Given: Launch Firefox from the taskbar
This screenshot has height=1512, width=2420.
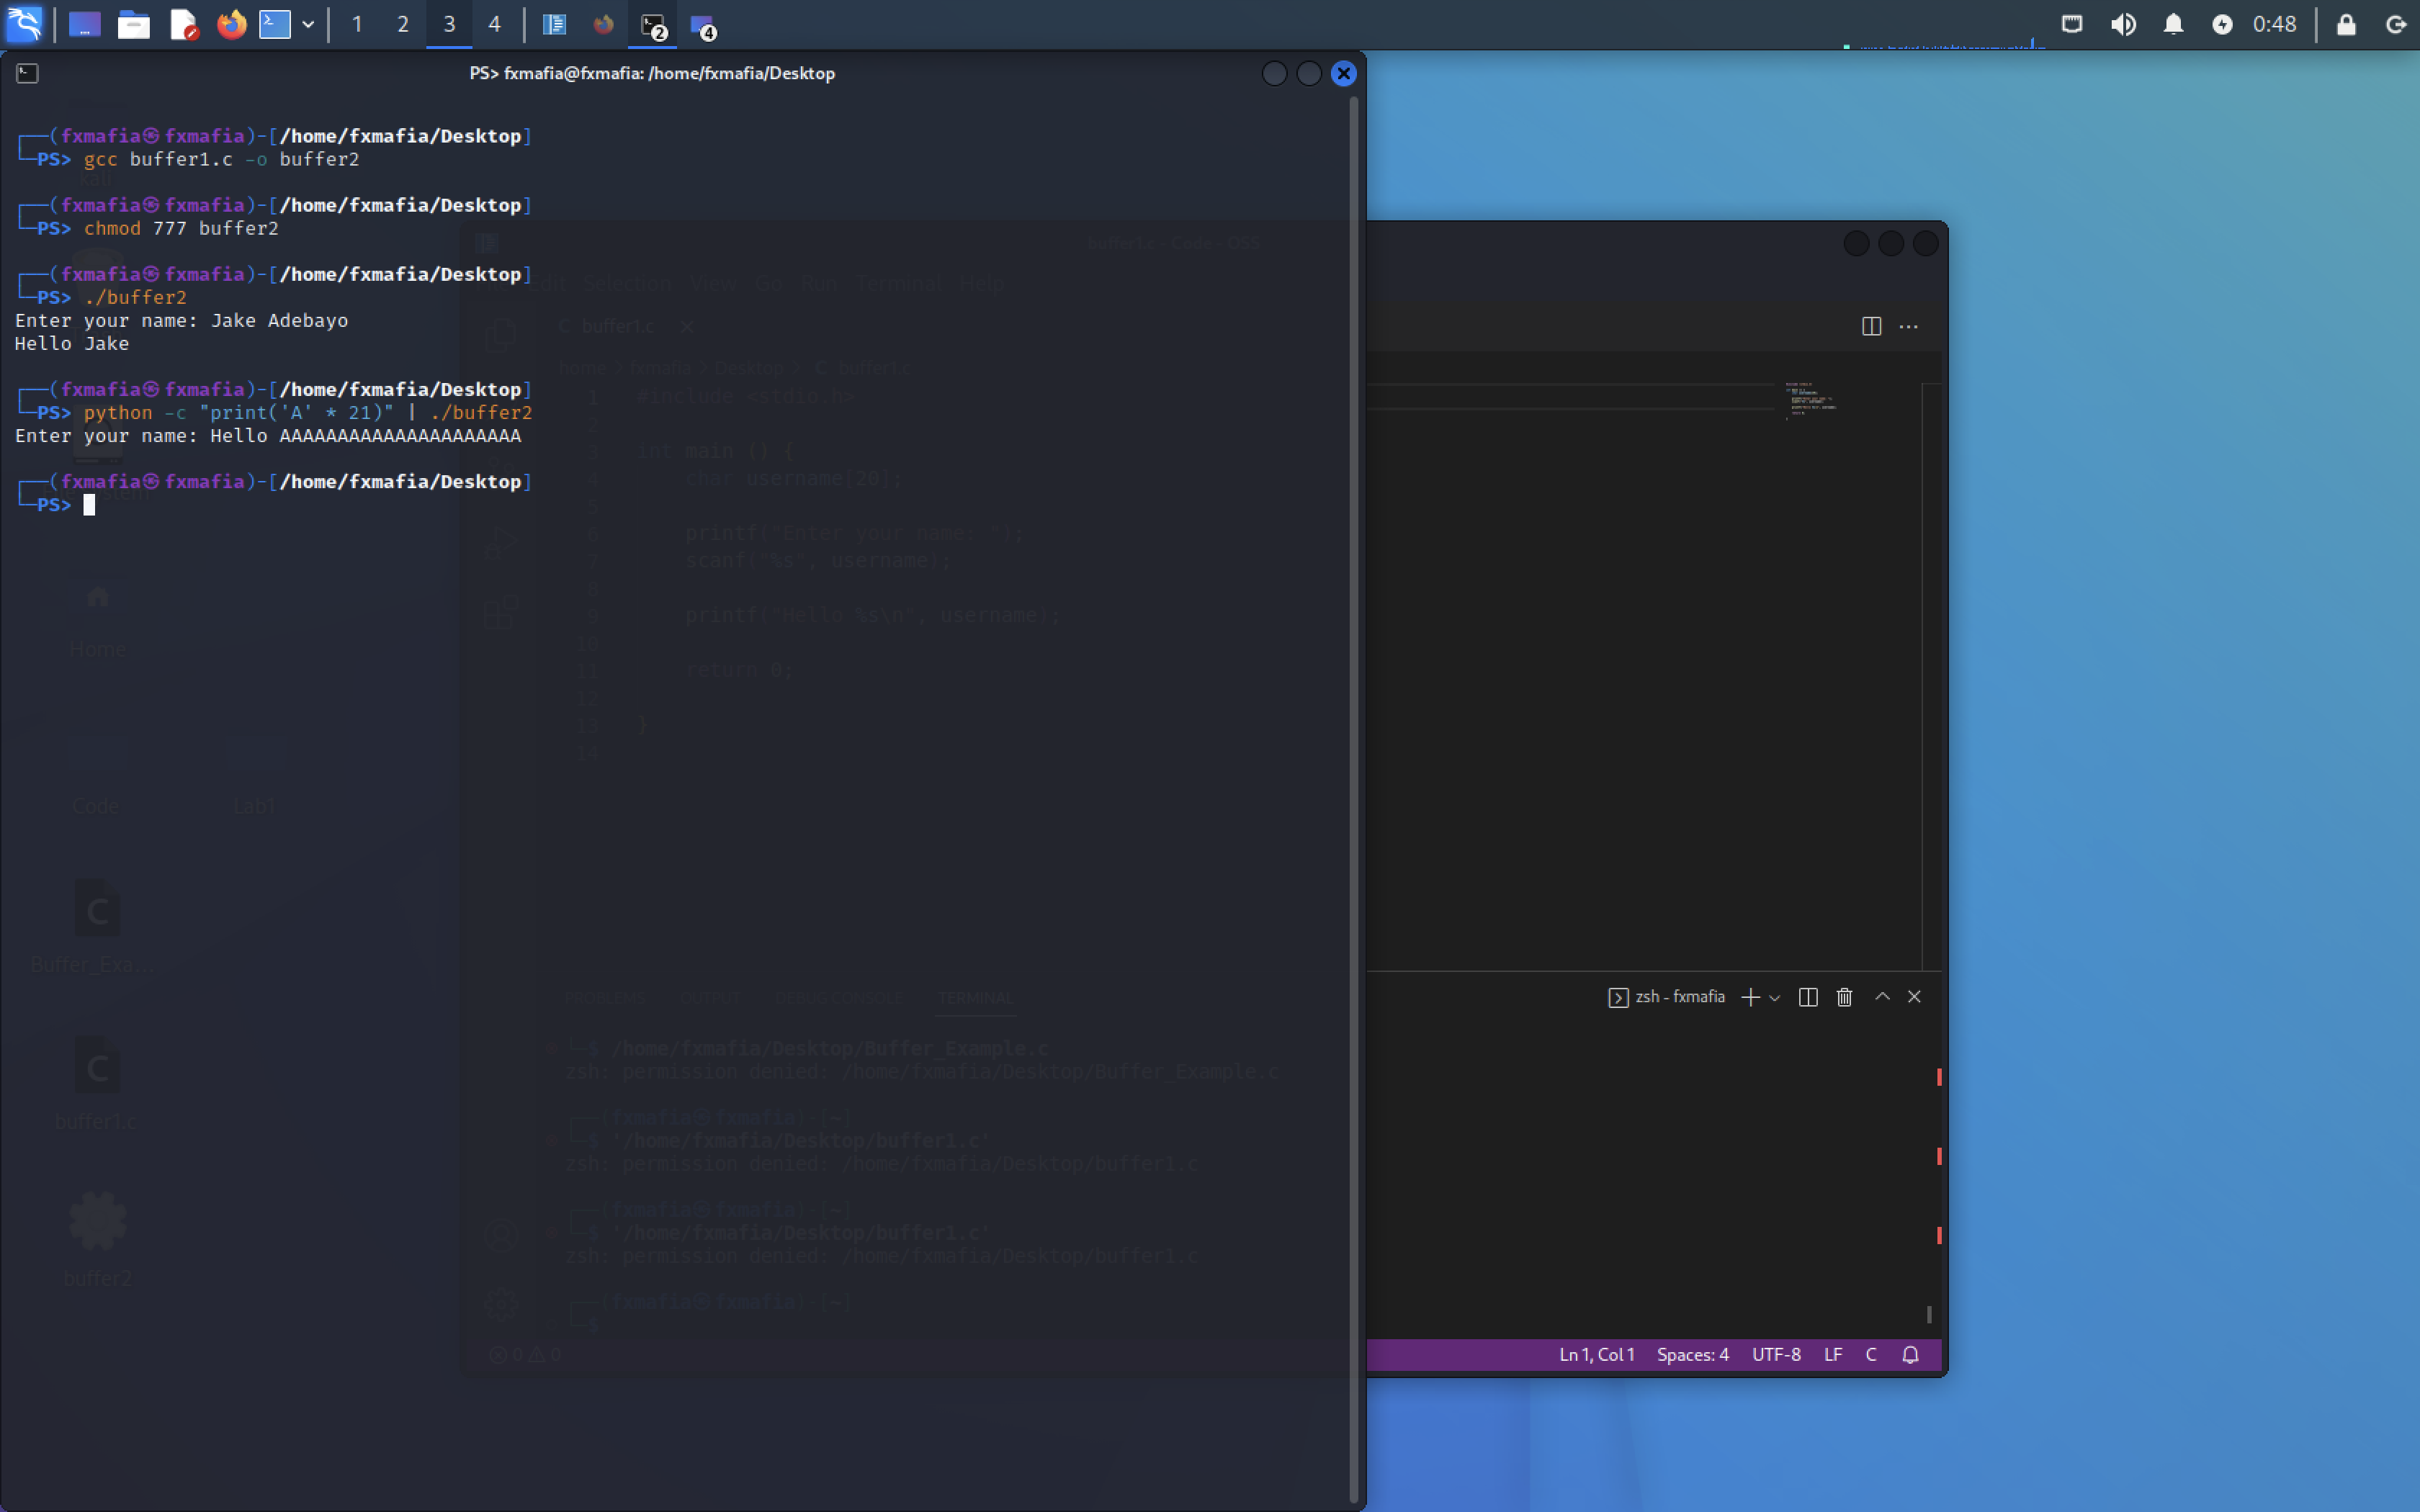Looking at the screenshot, I should [x=231, y=24].
